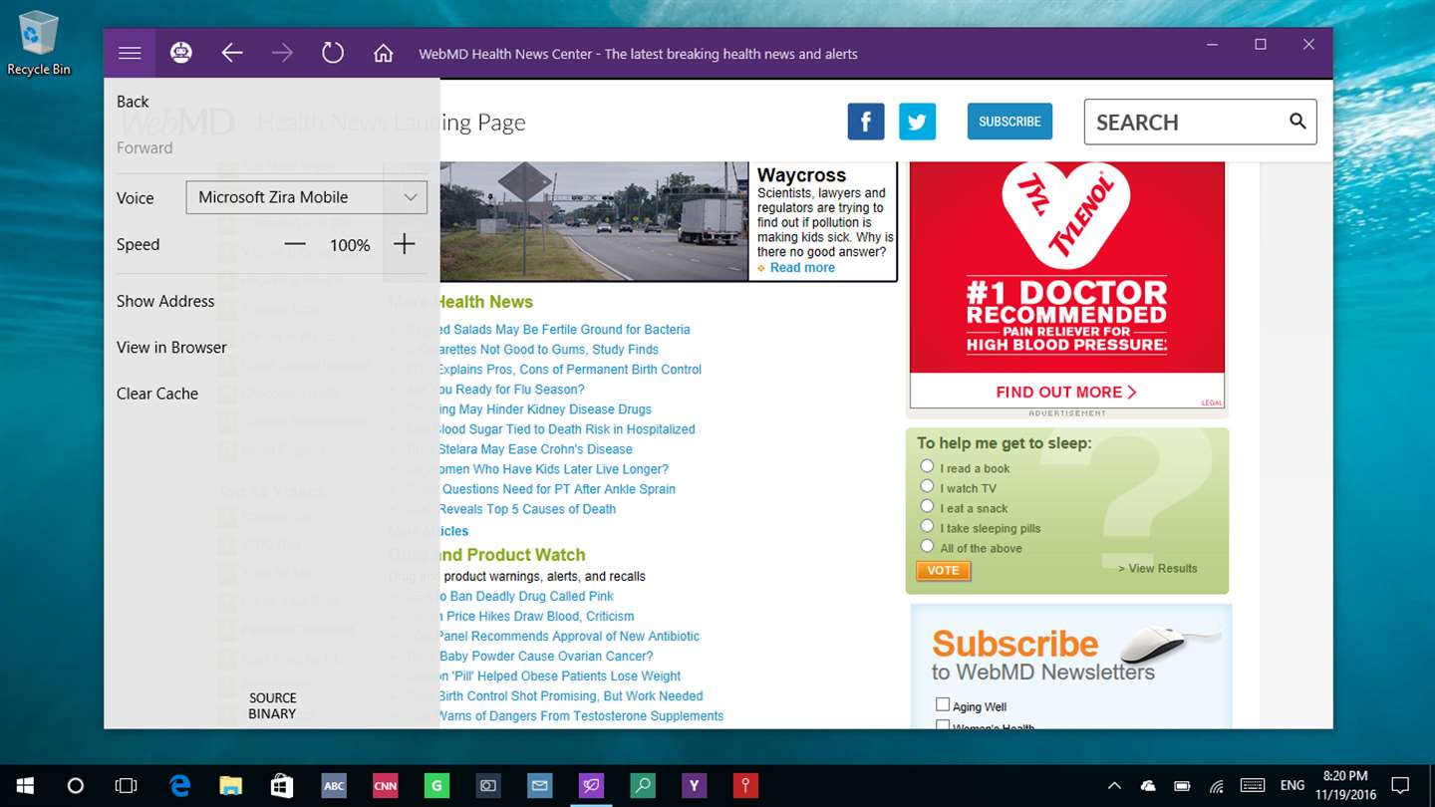
Task: Open Recycle Bin desktop icon
Action: tap(39, 44)
